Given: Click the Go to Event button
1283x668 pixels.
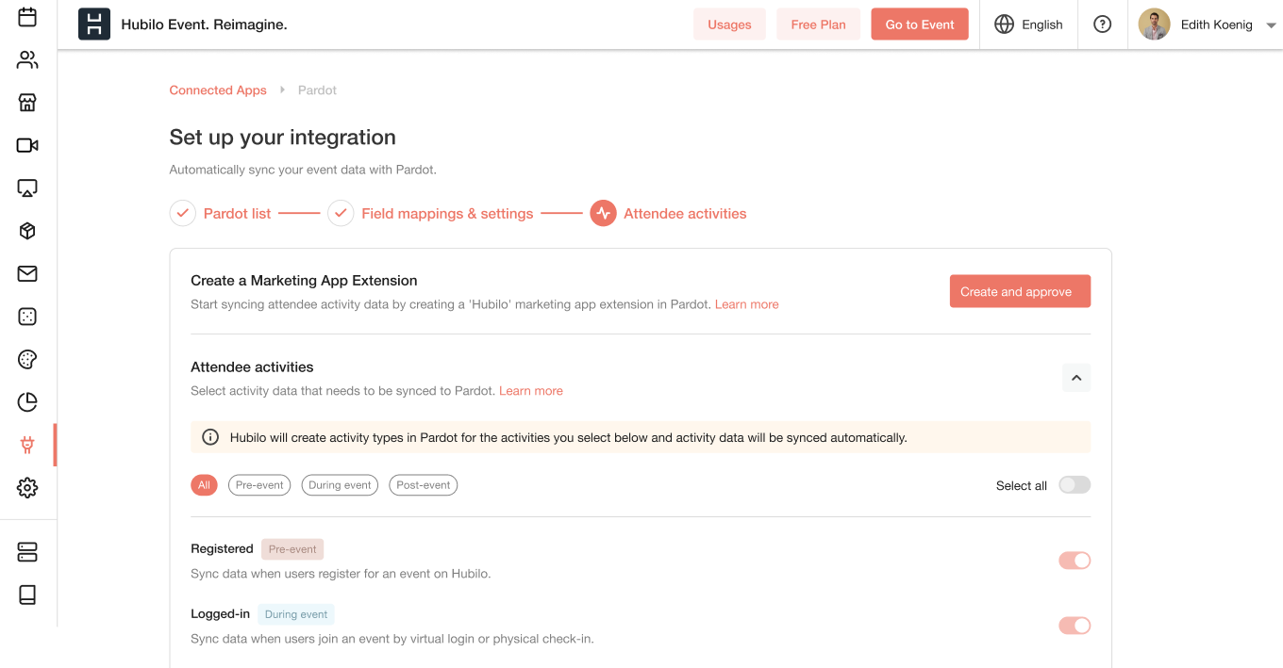Looking at the screenshot, I should pyautogui.click(x=920, y=24).
